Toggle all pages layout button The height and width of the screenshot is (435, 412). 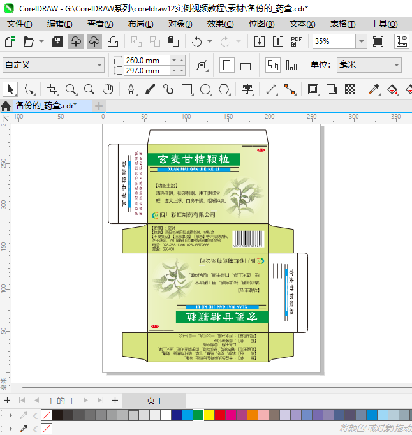(273, 66)
